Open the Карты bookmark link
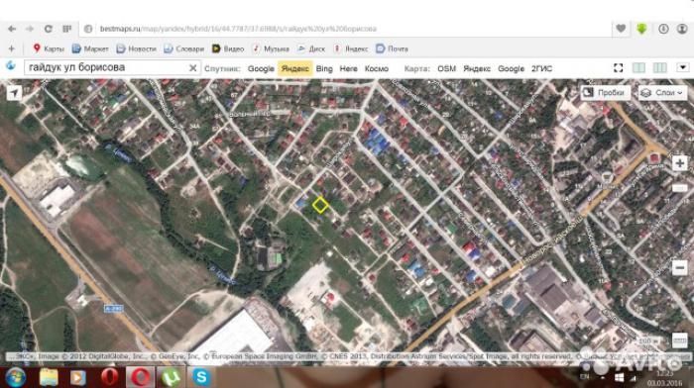694x388 pixels. coord(49,48)
